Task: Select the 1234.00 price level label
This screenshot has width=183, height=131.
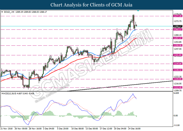Action: click(x=178, y=64)
